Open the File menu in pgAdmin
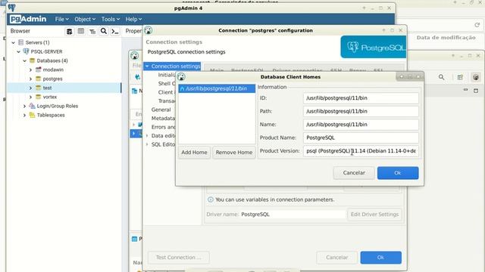Screen dimensions: 485x272 tap(62, 19)
